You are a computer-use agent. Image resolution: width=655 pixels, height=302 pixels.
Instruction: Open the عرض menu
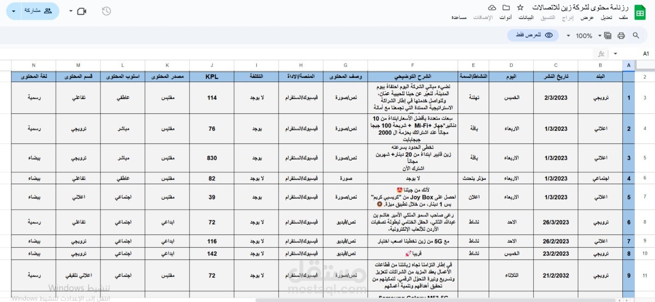coord(587,17)
